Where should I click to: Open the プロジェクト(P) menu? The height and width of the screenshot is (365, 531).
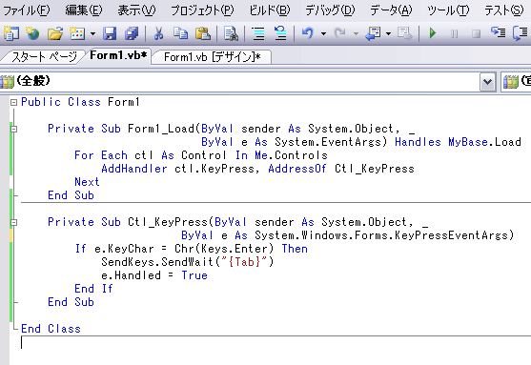[202, 10]
